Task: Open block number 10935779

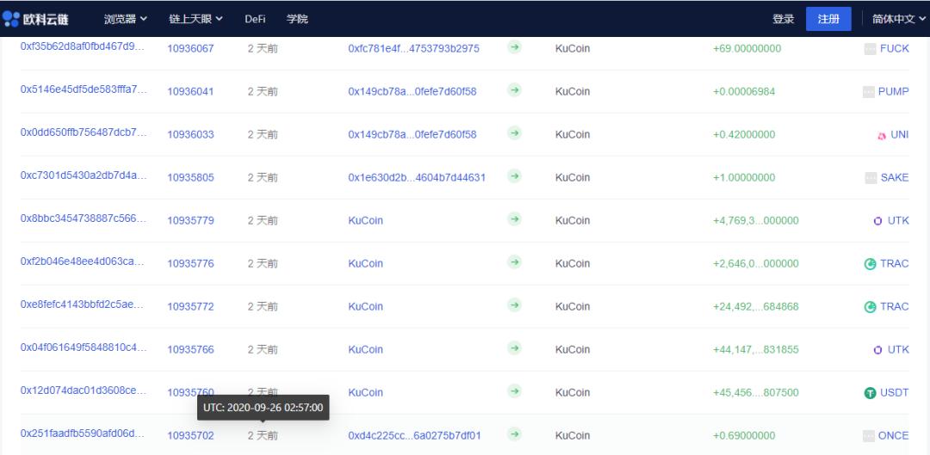Action: [x=190, y=220]
